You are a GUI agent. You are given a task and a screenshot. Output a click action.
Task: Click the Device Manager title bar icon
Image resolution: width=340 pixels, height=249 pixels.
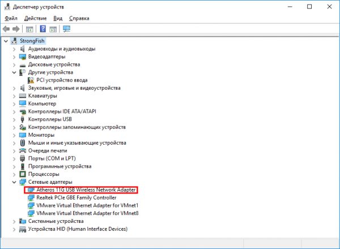point(7,7)
